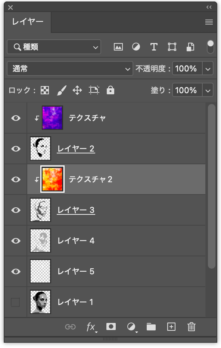Lock image pixels with brush icon
The width and height of the screenshot is (221, 348).
(62, 90)
